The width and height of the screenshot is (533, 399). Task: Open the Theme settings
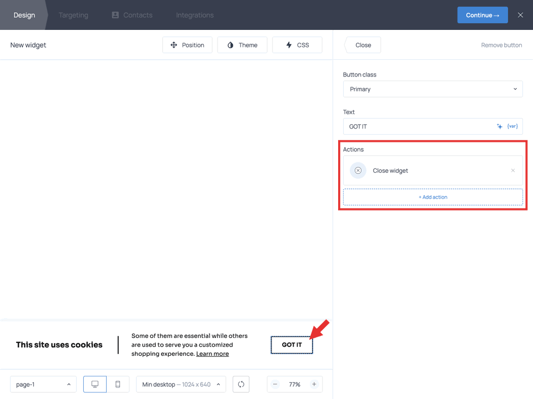pyautogui.click(x=242, y=45)
